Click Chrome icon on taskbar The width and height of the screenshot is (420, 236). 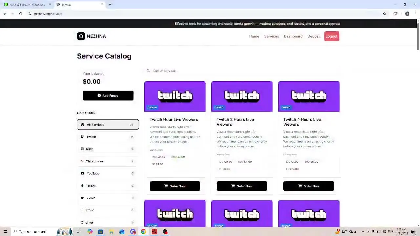point(143,232)
